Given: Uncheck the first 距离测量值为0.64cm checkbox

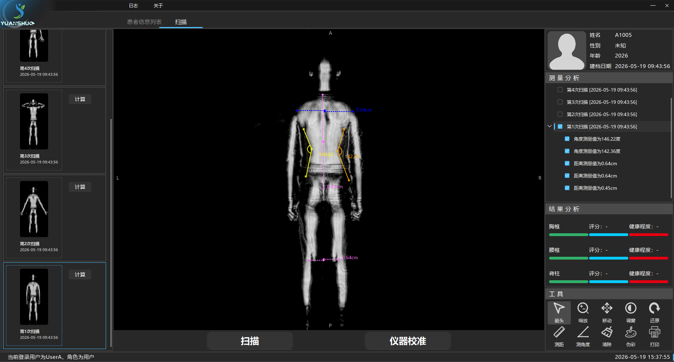Looking at the screenshot, I should (x=567, y=163).
